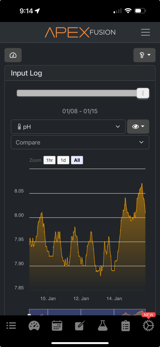Open the clipboard tasks icon

tap(125, 325)
